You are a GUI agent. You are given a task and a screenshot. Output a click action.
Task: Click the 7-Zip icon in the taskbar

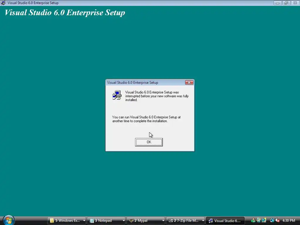(x=171, y=221)
